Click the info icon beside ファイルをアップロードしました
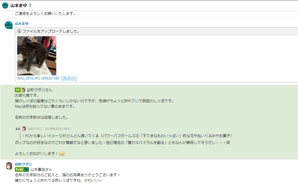Viewport: 298px width, 189px height. [x=19, y=31]
